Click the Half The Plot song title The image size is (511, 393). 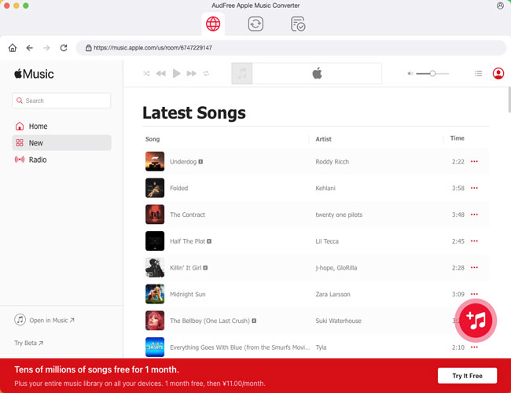tap(187, 241)
